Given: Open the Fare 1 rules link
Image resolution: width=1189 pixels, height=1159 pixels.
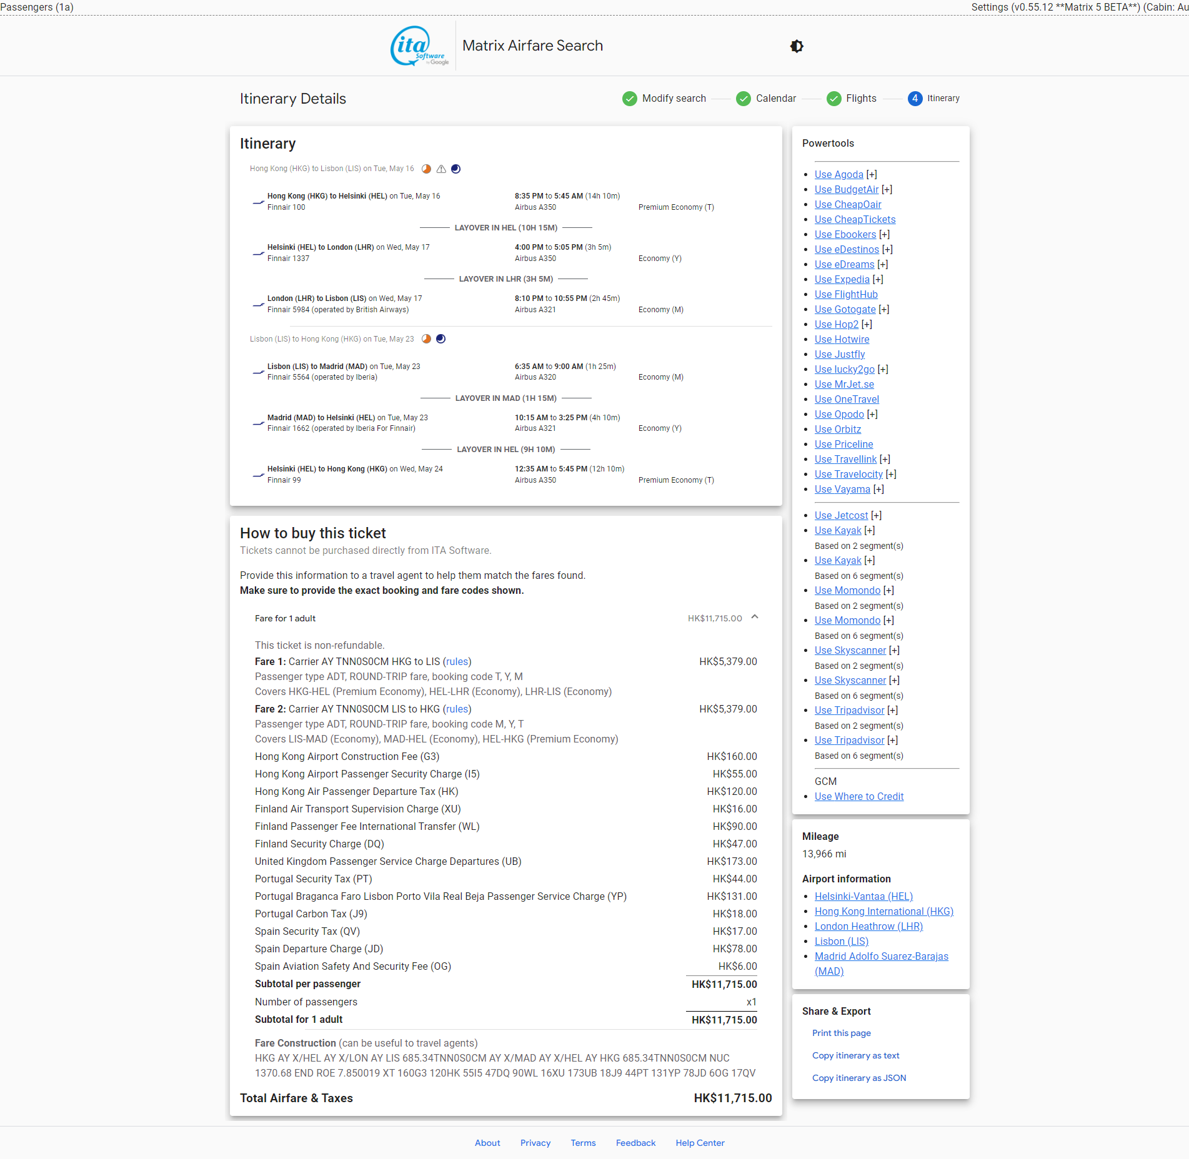Looking at the screenshot, I should tap(457, 662).
